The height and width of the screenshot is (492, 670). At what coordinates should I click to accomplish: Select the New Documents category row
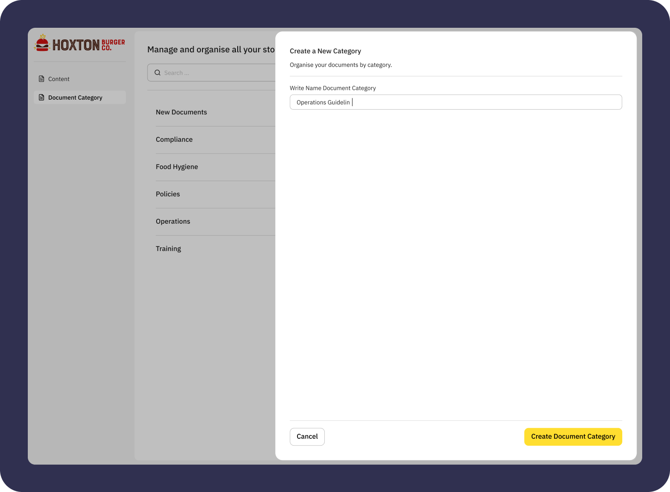[215, 113]
